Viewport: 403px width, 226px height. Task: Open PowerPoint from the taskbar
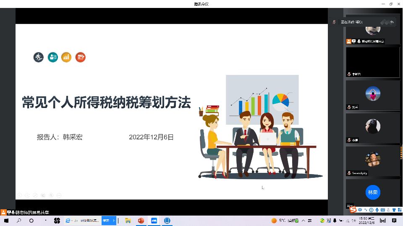(141, 221)
